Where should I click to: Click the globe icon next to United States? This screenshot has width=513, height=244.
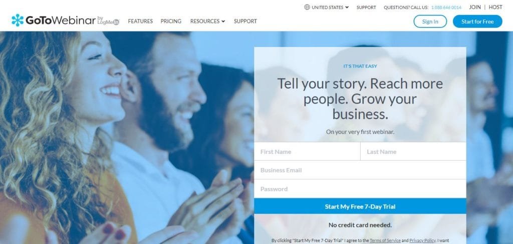pyautogui.click(x=307, y=7)
